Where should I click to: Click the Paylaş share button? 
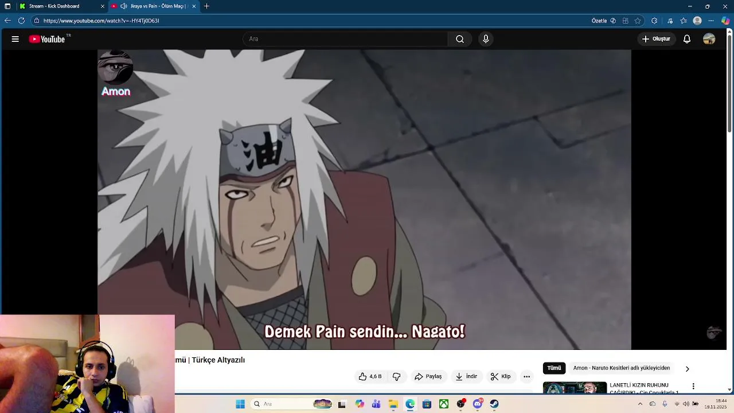click(x=428, y=376)
